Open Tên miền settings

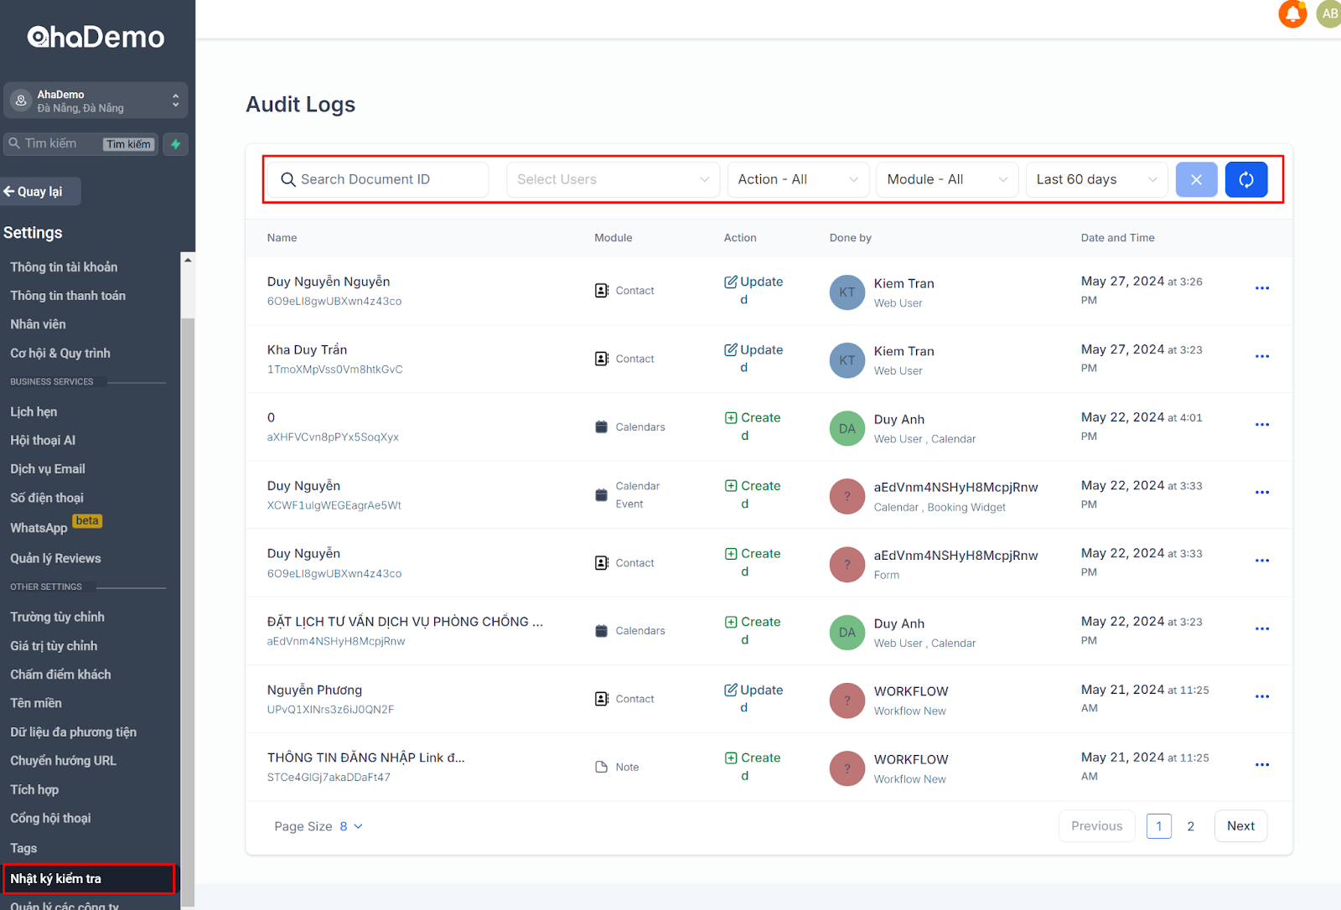[x=36, y=702]
